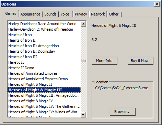Click the games list scroll up arrow
Viewport: 162px width, 125px height.
click(83, 24)
